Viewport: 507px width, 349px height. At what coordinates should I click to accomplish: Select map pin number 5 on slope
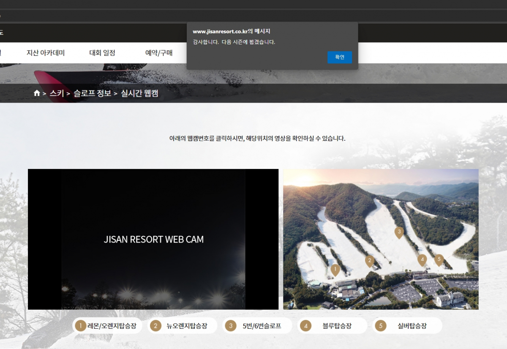pyautogui.click(x=439, y=260)
